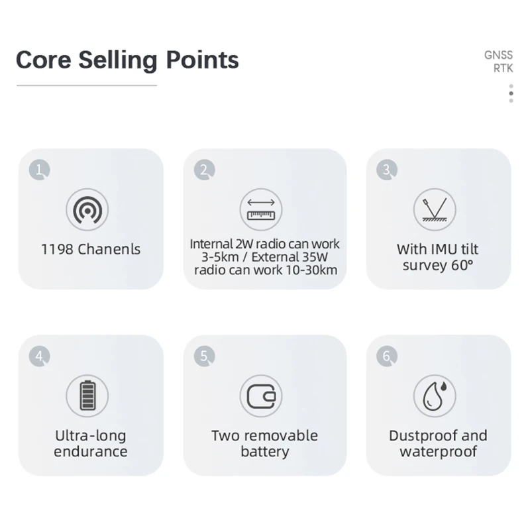This screenshot has height=530, width=530.
Task: Select the 'Internal 2W radio' description text
Action: [265, 256]
